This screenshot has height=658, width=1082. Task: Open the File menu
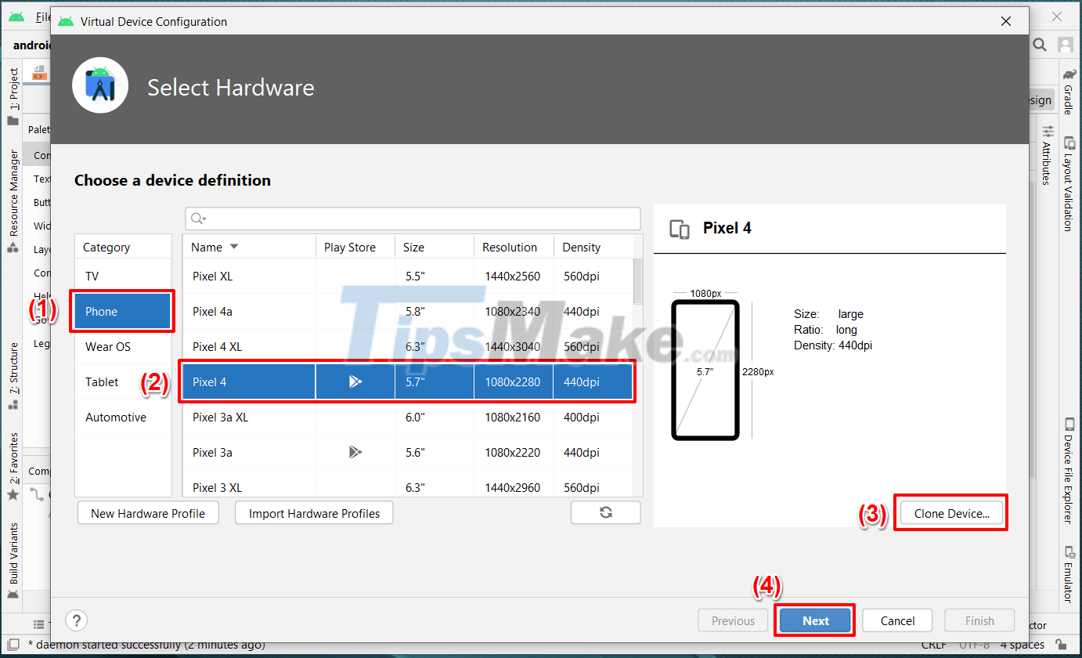click(x=43, y=16)
